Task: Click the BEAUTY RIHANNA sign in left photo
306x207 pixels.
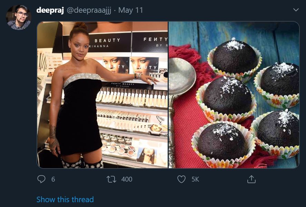Action: [x=107, y=43]
